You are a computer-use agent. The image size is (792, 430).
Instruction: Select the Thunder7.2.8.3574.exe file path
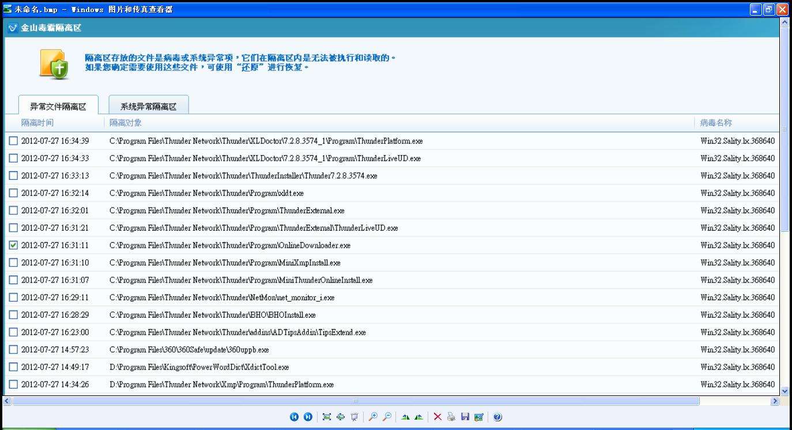coord(243,175)
